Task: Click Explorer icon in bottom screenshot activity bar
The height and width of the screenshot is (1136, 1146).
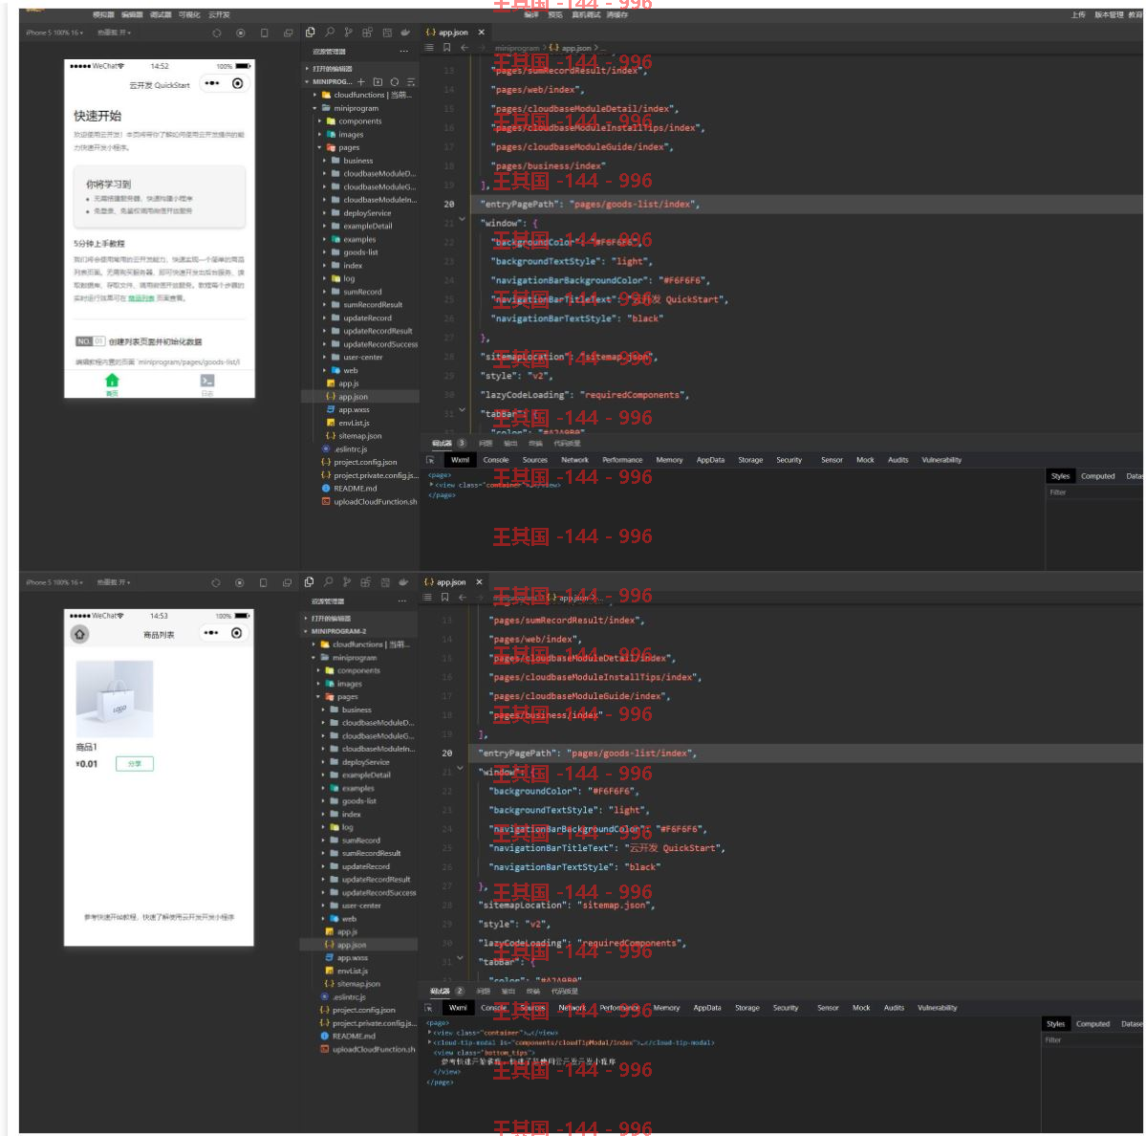Action: [x=309, y=582]
